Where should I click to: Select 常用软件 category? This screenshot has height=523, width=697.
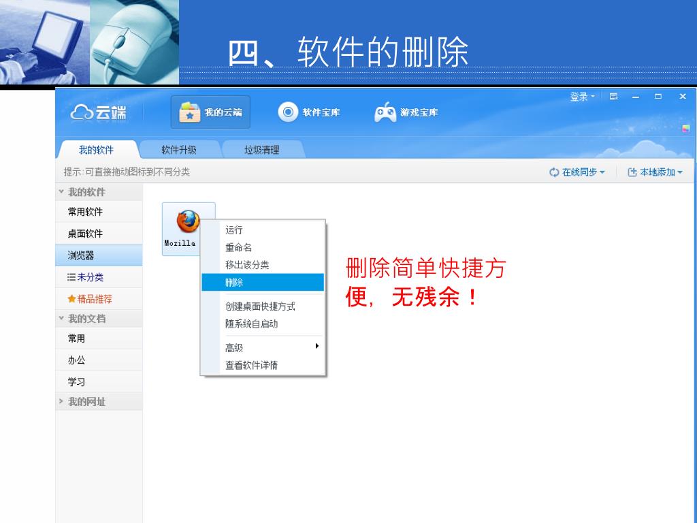pos(99,212)
